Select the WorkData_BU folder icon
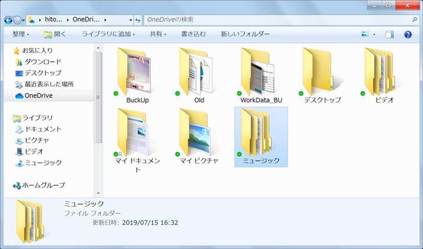The height and width of the screenshot is (249, 423). [x=258, y=72]
